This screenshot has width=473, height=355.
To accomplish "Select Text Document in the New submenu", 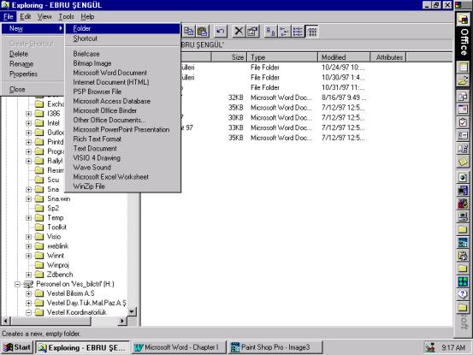I will pyautogui.click(x=122, y=148).
